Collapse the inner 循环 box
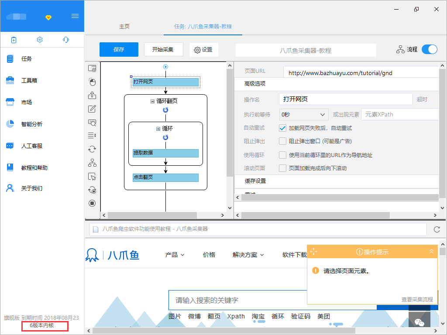The image size is (447, 335). pyautogui.click(x=158, y=129)
